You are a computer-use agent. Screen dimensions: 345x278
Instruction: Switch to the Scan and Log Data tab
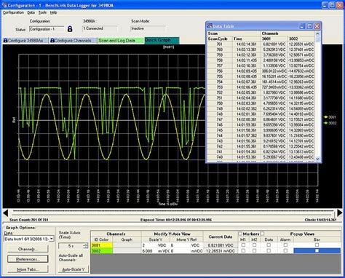pos(121,41)
